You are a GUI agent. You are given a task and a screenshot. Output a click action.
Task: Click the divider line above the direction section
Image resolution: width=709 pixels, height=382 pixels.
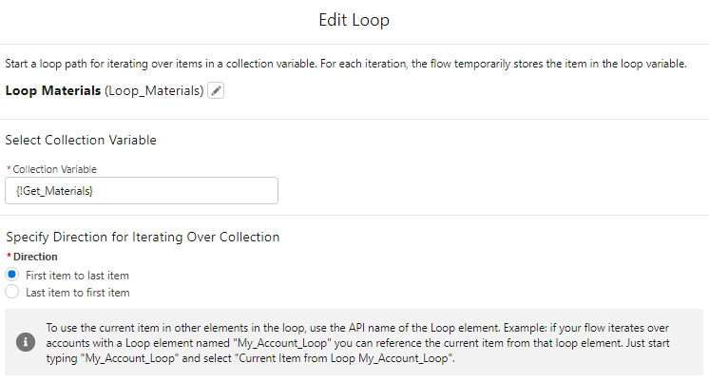point(354,215)
